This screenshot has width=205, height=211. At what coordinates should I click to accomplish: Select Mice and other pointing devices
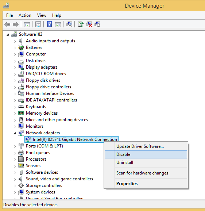pos(57,120)
